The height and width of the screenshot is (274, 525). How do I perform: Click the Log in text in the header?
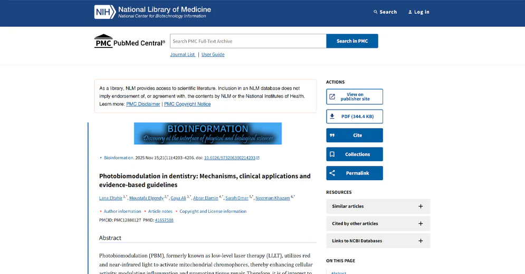pyautogui.click(x=422, y=12)
